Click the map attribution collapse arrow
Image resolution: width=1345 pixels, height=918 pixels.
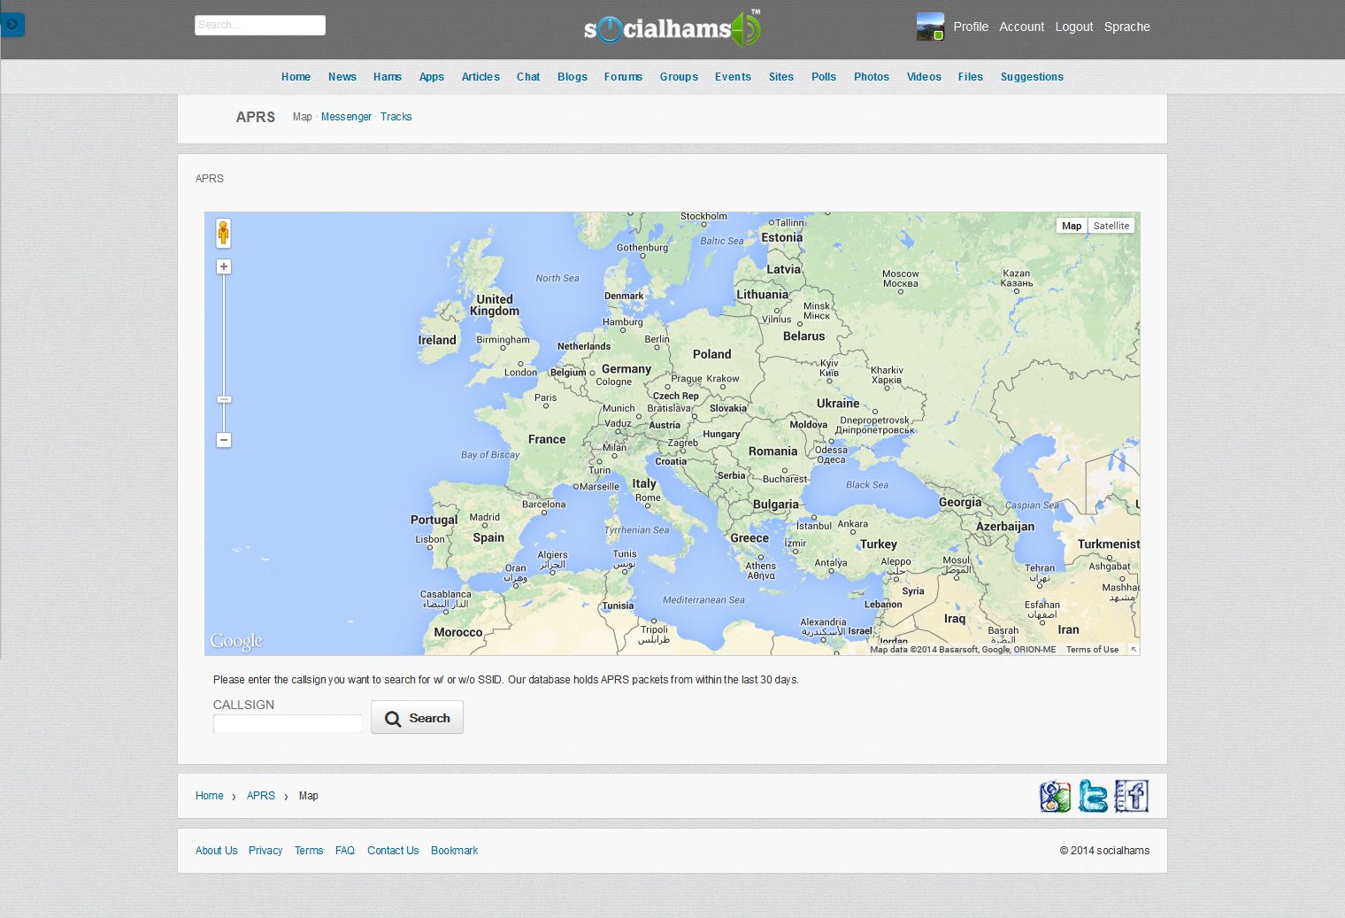pyautogui.click(x=1134, y=650)
